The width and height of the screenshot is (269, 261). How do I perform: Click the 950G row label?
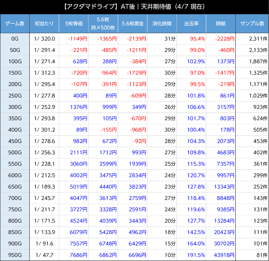(x=15, y=255)
